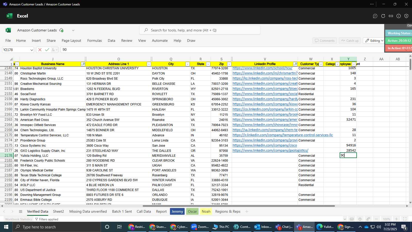The image size is (412, 232).
Task: Open filter dropdown for Bussiness Name column
Action: coord(83,64)
